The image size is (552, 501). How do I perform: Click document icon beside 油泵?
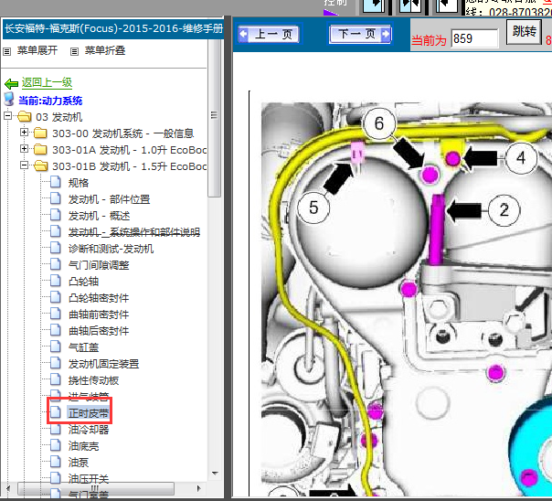(55, 462)
